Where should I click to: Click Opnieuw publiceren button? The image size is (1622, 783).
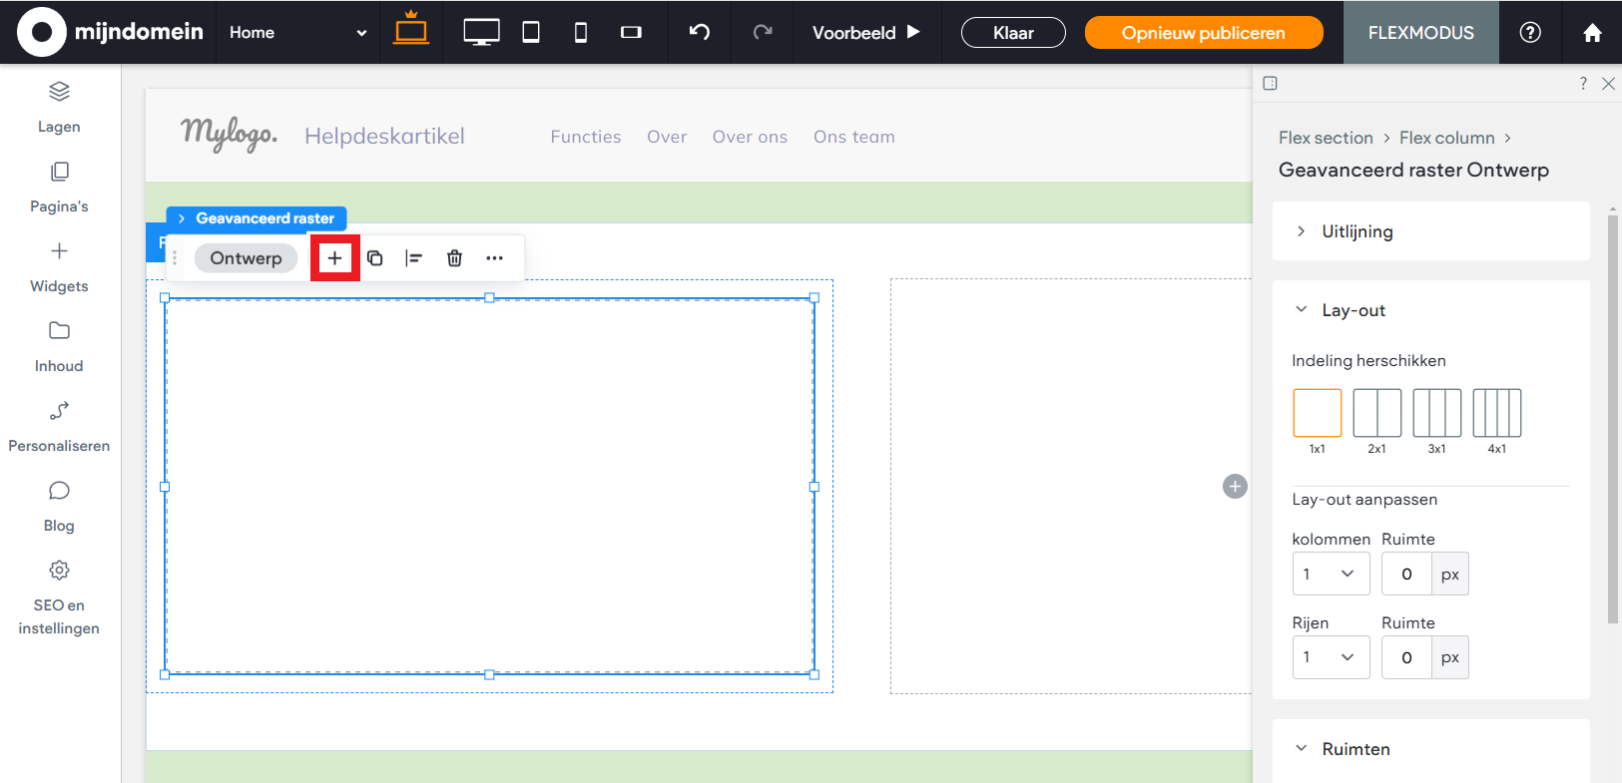tap(1204, 33)
